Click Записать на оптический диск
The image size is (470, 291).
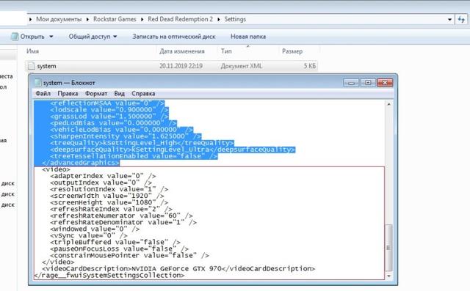tap(174, 37)
